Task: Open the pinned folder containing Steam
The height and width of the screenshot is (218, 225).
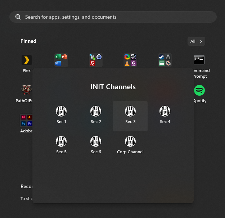Action: (x=165, y=60)
